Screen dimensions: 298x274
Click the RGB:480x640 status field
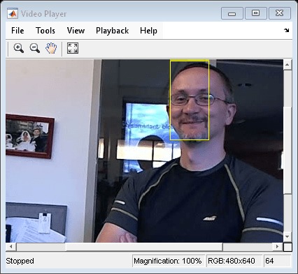[234, 261]
